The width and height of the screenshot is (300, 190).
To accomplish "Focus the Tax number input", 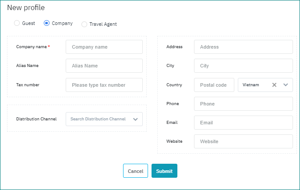I will (104, 85).
